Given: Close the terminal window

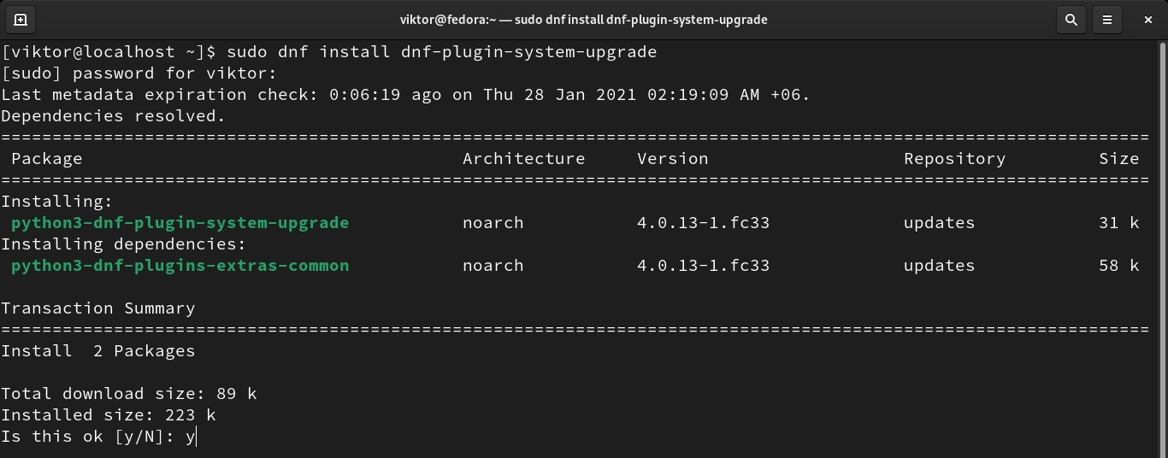Looking at the screenshot, I should tap(1147, 20).
